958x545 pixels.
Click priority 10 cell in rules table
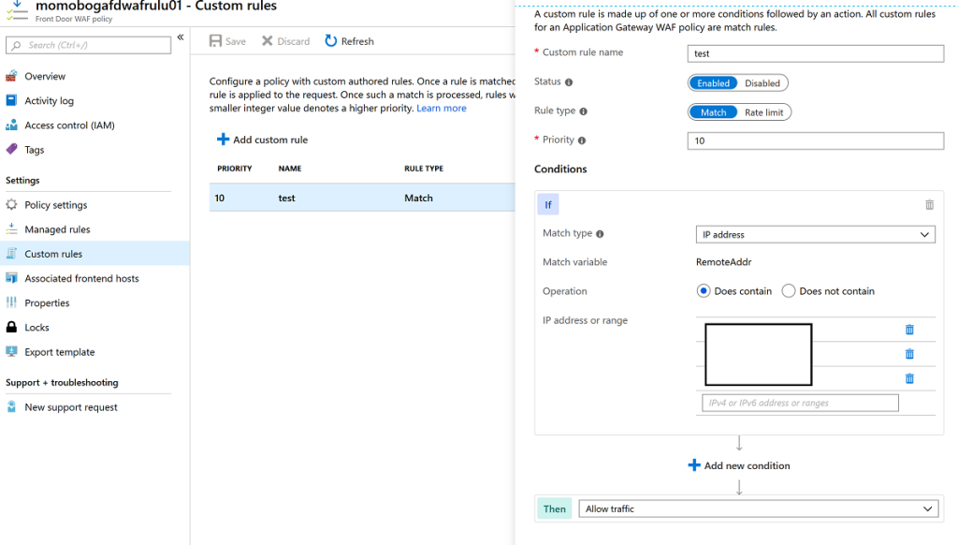[x=219, y=199]
